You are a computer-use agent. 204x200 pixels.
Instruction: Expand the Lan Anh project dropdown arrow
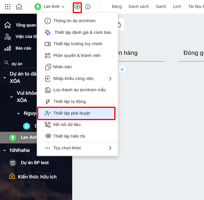63,7
